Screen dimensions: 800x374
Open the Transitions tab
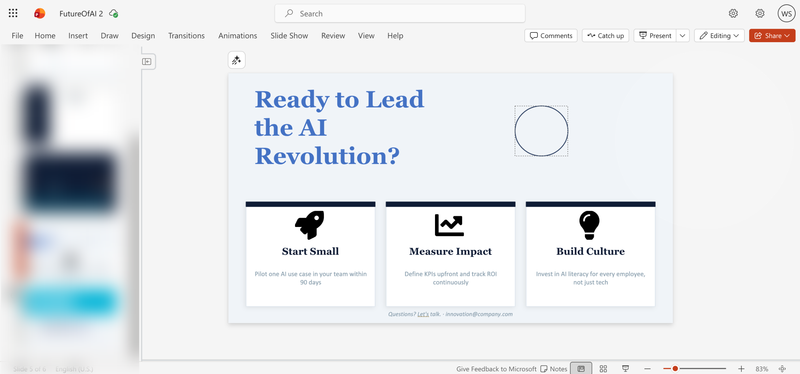186,36
